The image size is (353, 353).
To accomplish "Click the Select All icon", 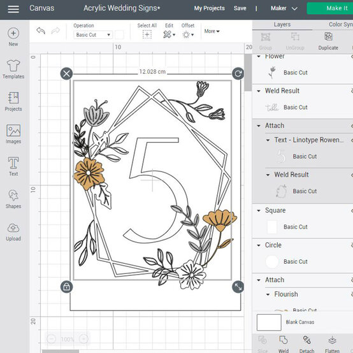I will [x=147, y=34].
